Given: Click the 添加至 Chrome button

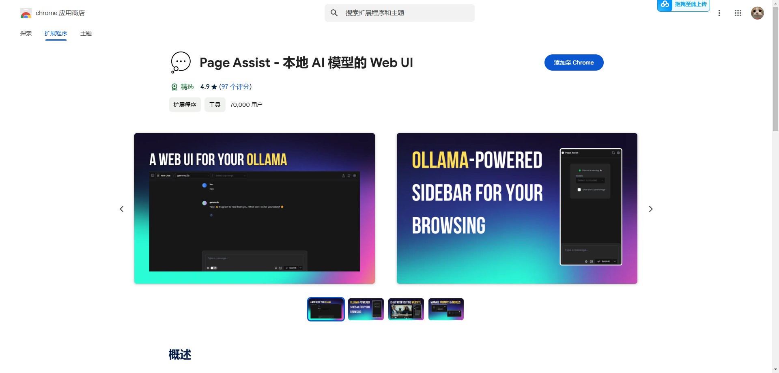Looking at the screenshot, I should [574, 63].
